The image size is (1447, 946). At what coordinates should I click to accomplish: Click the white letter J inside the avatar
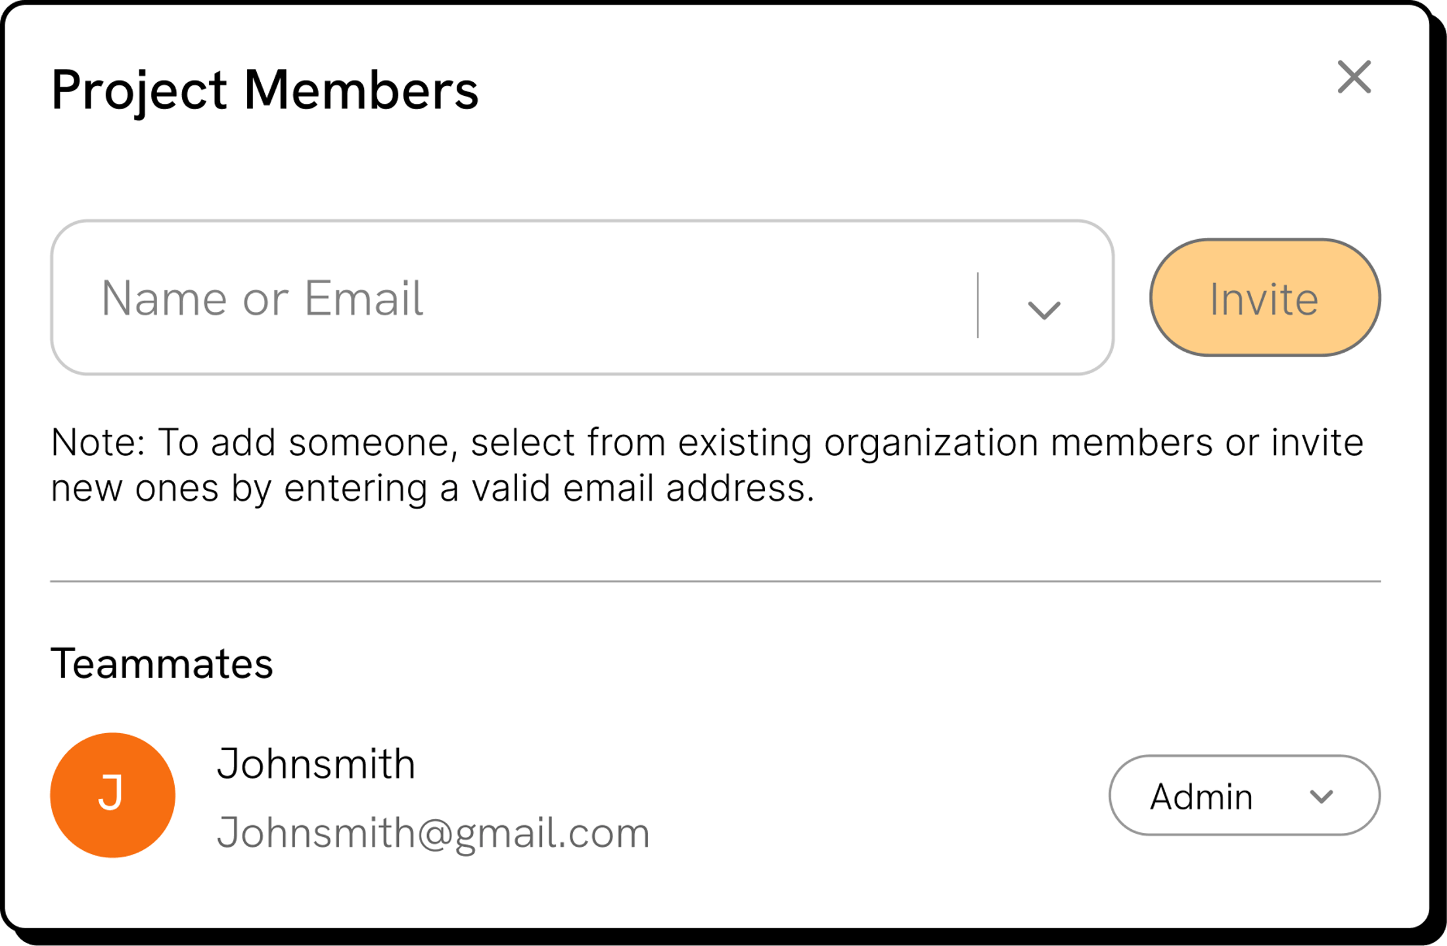tap(111, 793)
